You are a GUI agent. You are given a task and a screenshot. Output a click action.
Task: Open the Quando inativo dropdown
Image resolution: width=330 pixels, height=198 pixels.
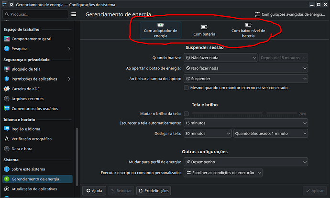coord(220,58)
